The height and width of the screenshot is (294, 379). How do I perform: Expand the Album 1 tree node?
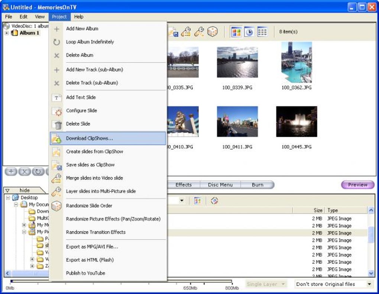(7, 33)
